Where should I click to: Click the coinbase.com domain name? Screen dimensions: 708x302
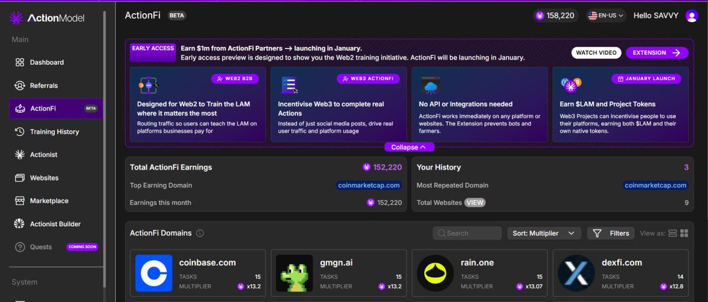207,263
